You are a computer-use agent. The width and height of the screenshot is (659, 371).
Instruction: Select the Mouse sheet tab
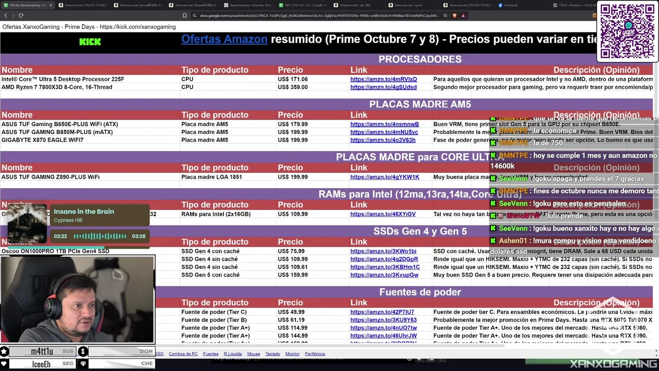(253, 354)
